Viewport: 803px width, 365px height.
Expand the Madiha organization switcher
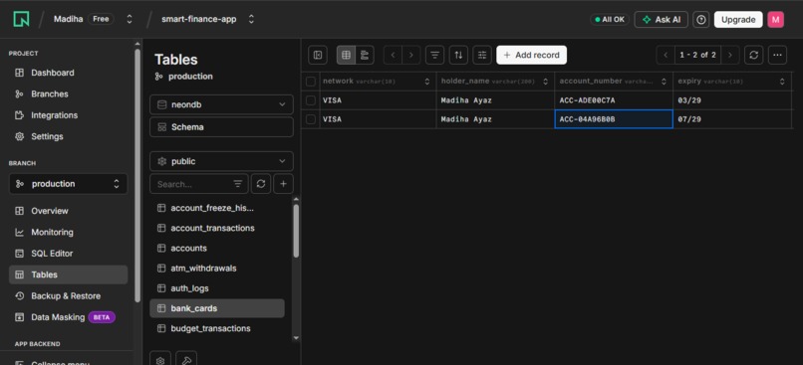(x=130, y=20)
